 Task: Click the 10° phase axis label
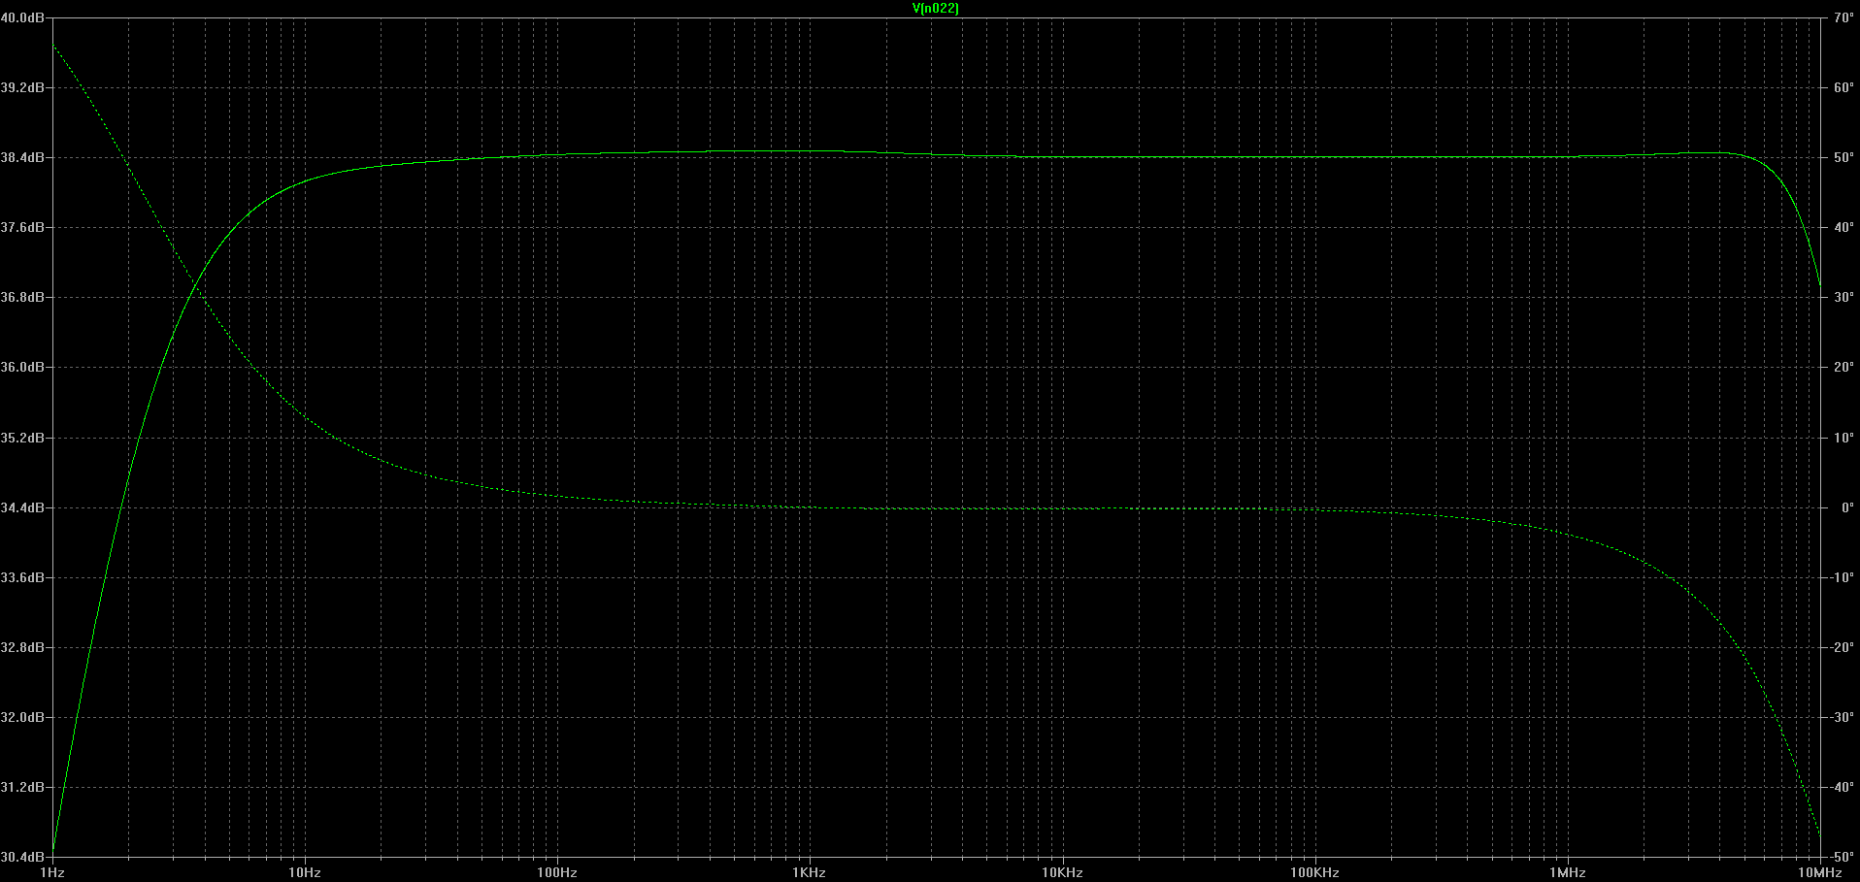1843,438
